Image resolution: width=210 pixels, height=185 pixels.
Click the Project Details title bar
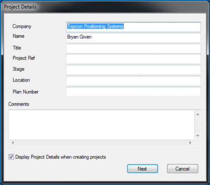point(105,7)
